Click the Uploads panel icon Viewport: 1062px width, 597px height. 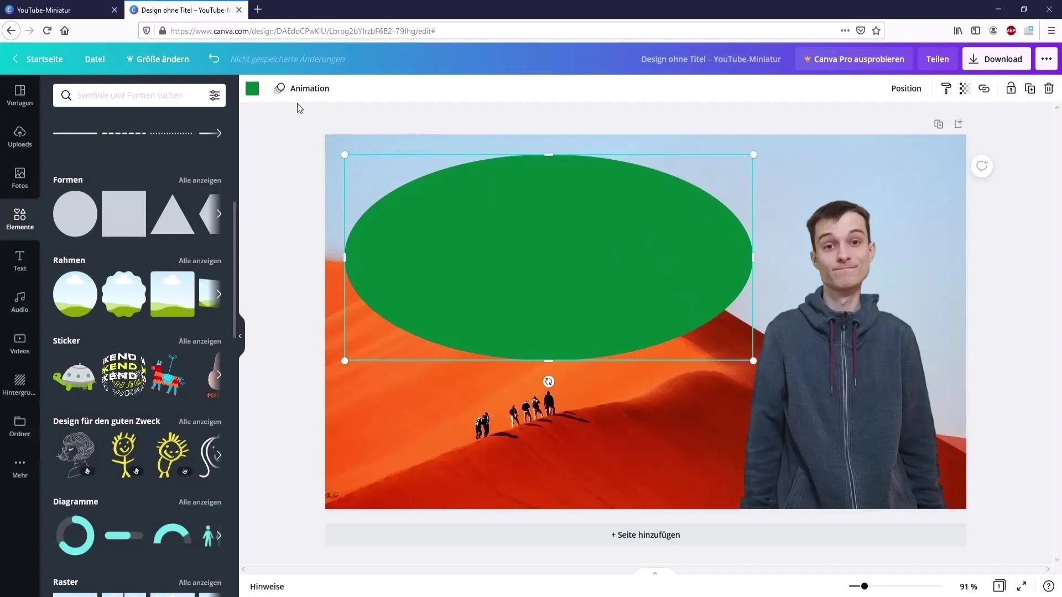tap(20, 135)
